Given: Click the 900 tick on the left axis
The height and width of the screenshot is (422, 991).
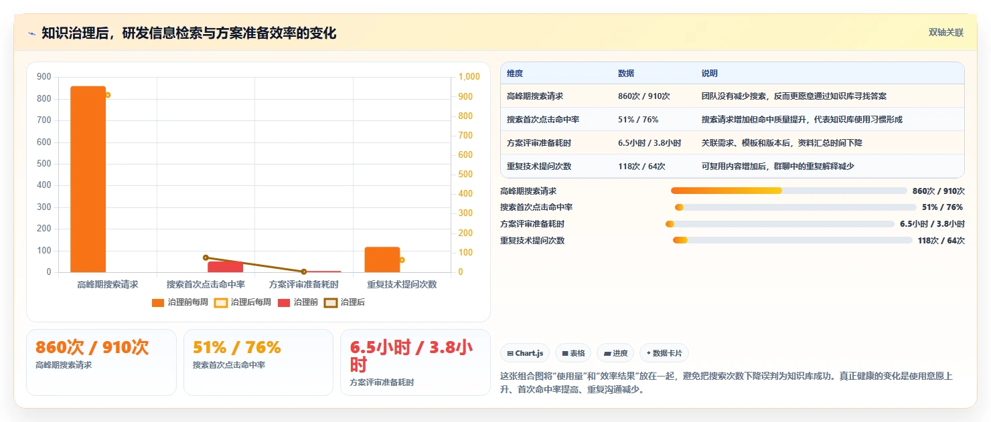Looking at the screenshot, I should coord(44,77).
